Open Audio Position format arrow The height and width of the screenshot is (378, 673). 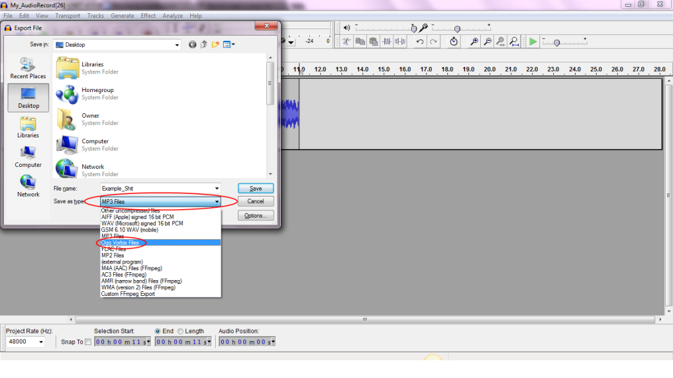[273, 342]
